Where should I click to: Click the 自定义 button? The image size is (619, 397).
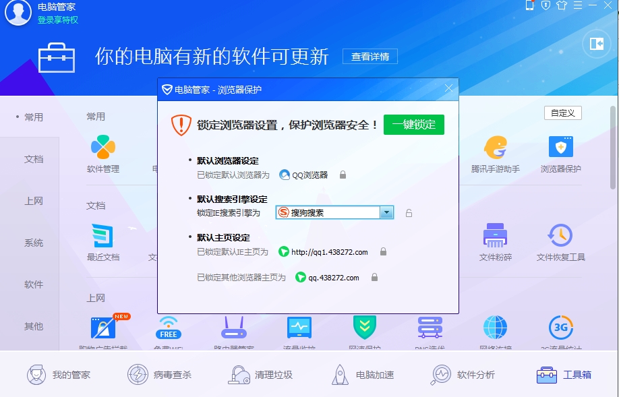(563, 113)
